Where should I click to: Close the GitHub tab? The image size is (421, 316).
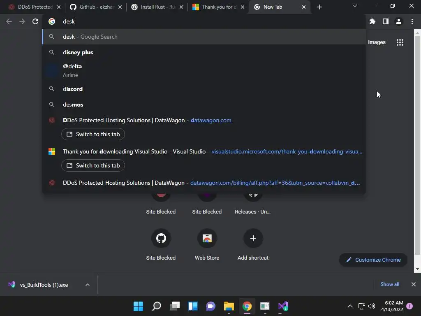(120, 7)
